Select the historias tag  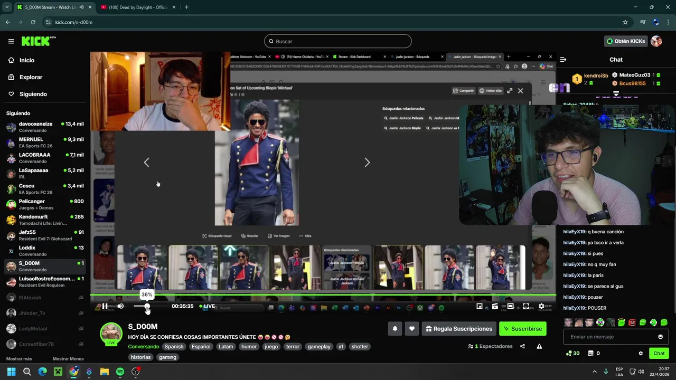coord(140,357)
